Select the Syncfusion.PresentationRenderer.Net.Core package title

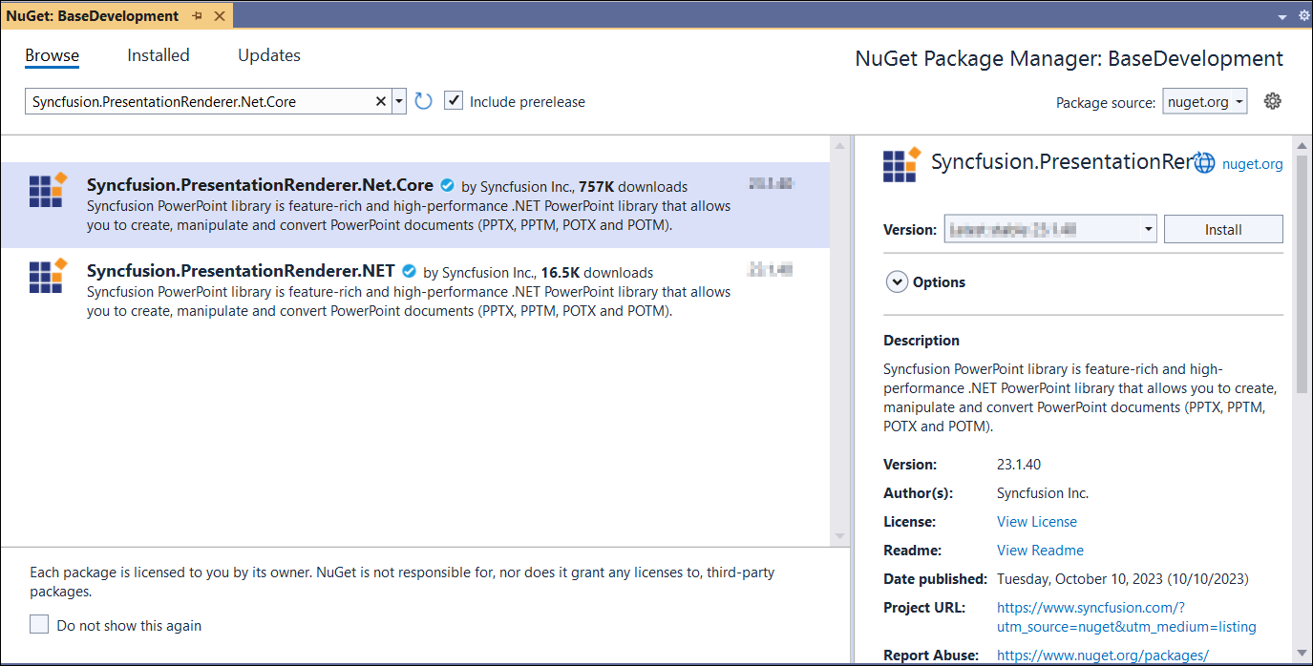pyautogui.click(x=260, y=185)
